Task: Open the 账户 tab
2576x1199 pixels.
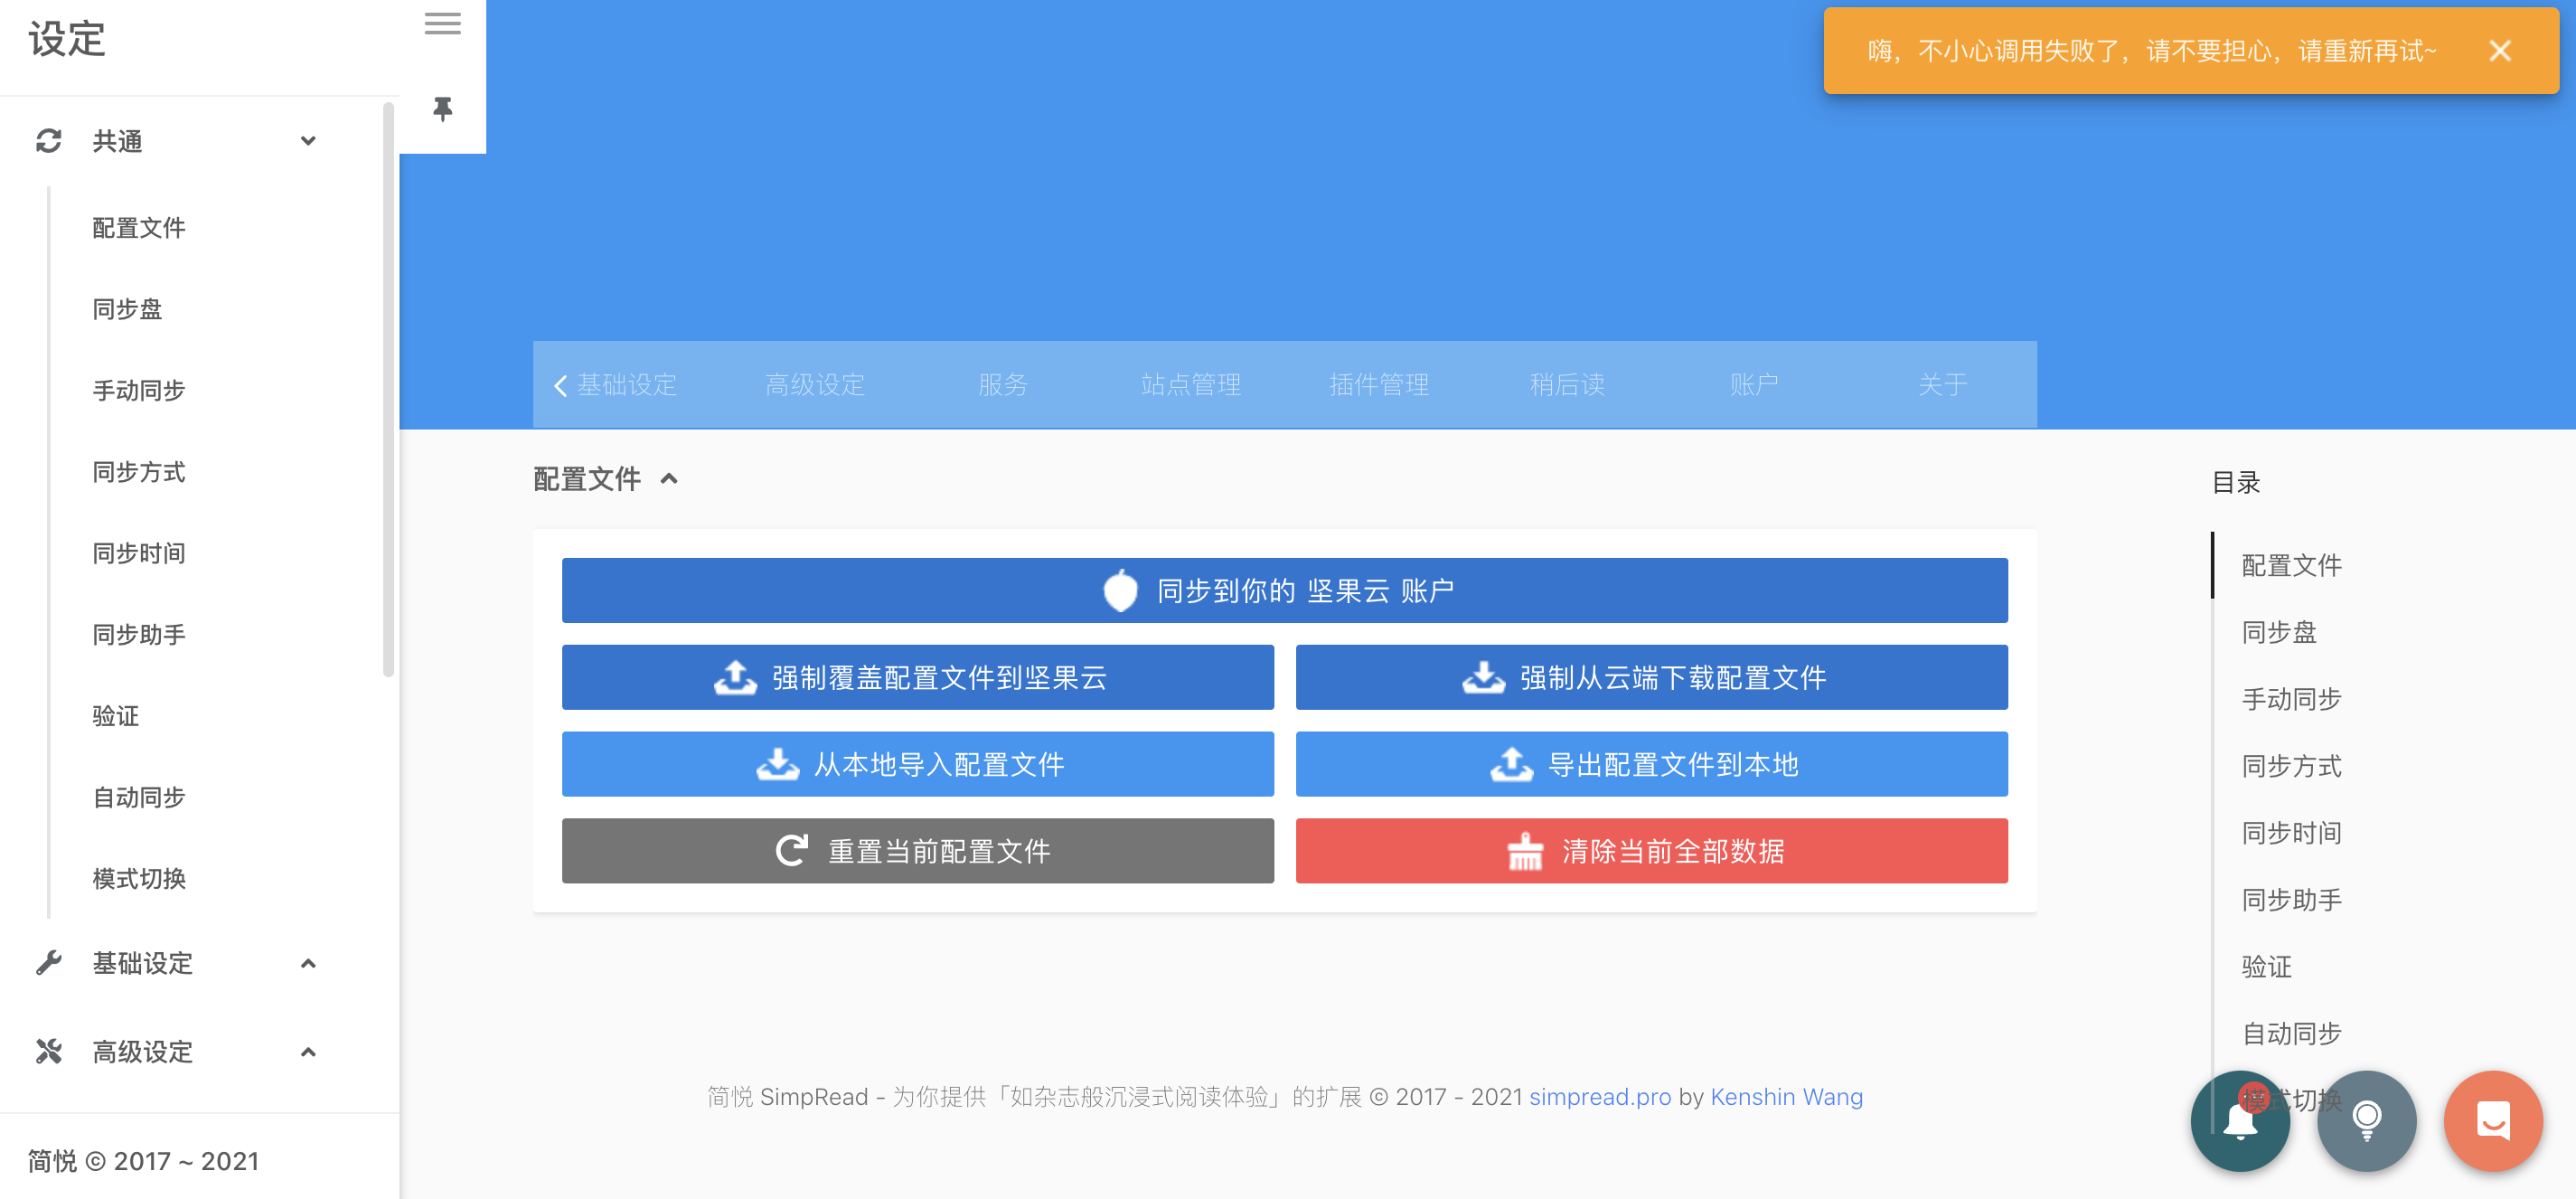Action: (x=1754, y=385)
